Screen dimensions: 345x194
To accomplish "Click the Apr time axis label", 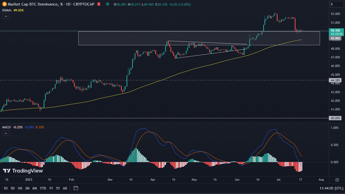I will tap(153, 180).
